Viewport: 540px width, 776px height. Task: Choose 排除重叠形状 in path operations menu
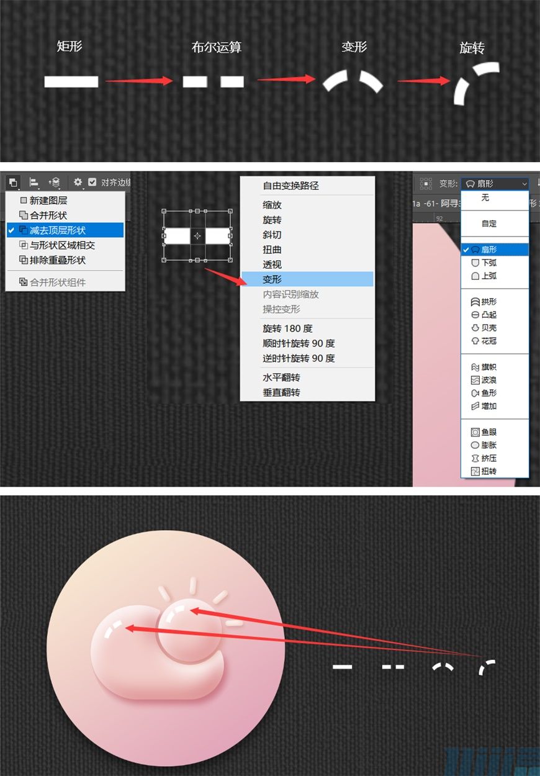pyautogui.click(x=65, y=260)
